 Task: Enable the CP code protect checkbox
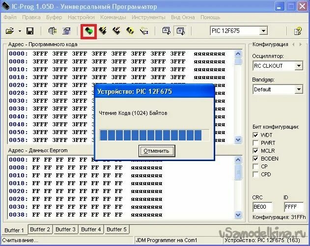point(255,166)
